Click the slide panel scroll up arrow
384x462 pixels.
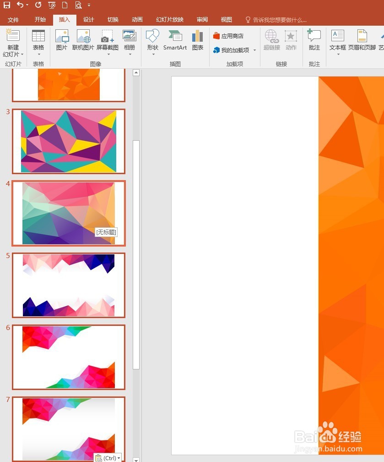(136, 72)
